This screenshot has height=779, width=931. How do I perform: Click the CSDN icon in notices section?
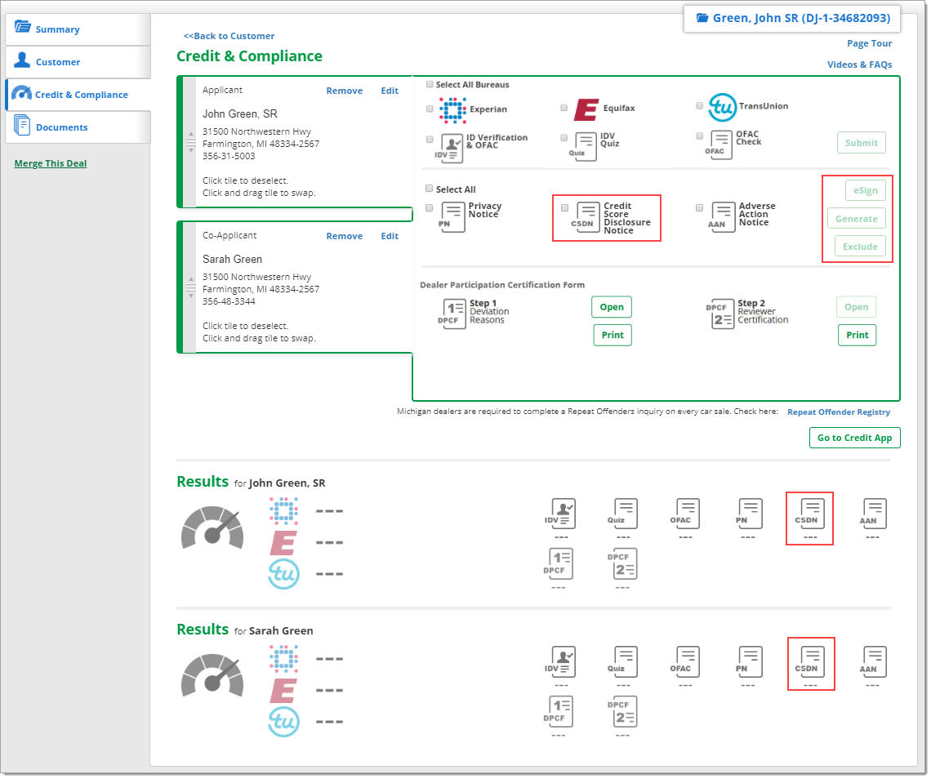586,217
